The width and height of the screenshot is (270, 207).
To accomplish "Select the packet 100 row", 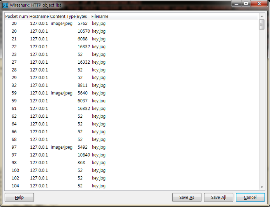I will (x=132, y=170).
